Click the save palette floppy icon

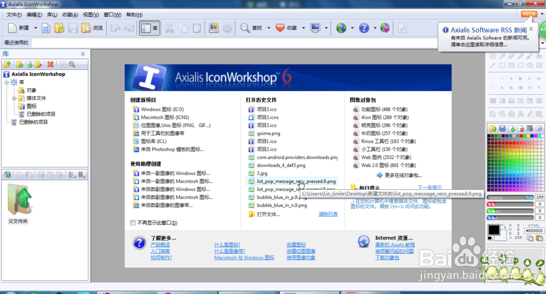point(502,128)
